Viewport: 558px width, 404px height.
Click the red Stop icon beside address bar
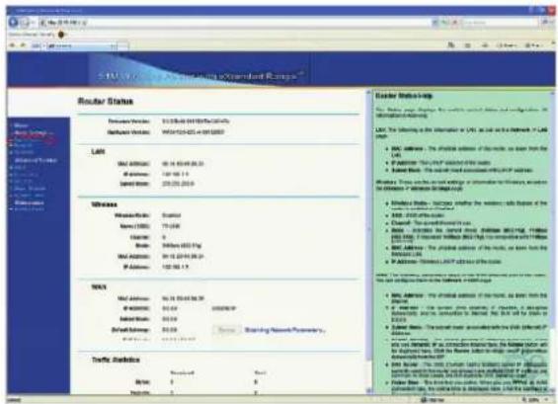[455, 23]
